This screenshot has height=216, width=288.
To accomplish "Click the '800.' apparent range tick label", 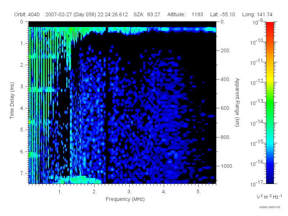I will tap(226, 137).
